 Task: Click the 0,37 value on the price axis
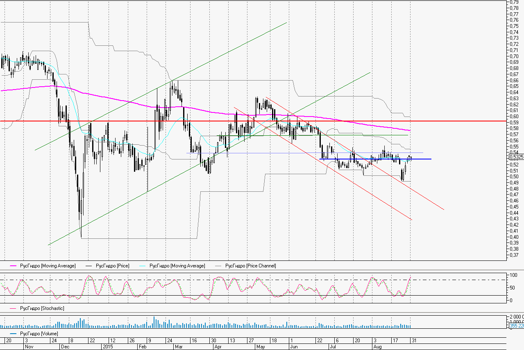[513, 255]
